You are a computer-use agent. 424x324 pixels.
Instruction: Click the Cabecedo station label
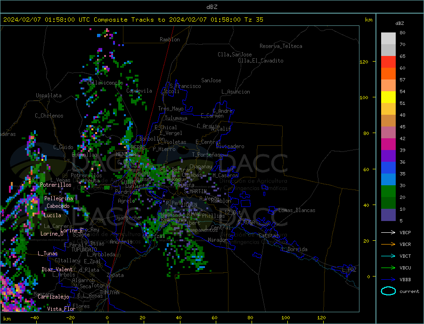[58, 206]
